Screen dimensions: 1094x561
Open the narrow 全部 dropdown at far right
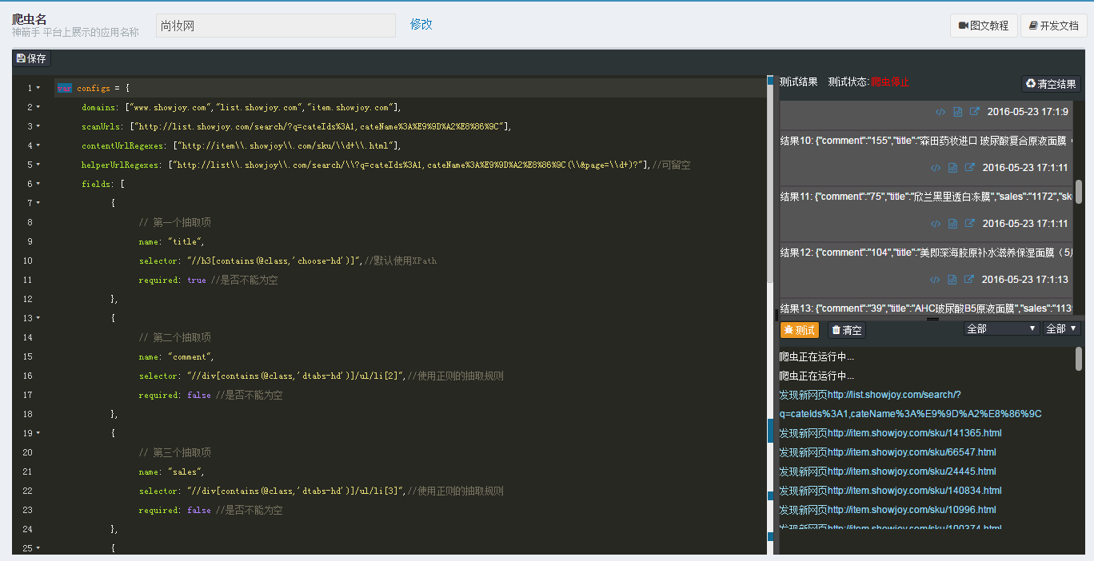pos(1061,328)
